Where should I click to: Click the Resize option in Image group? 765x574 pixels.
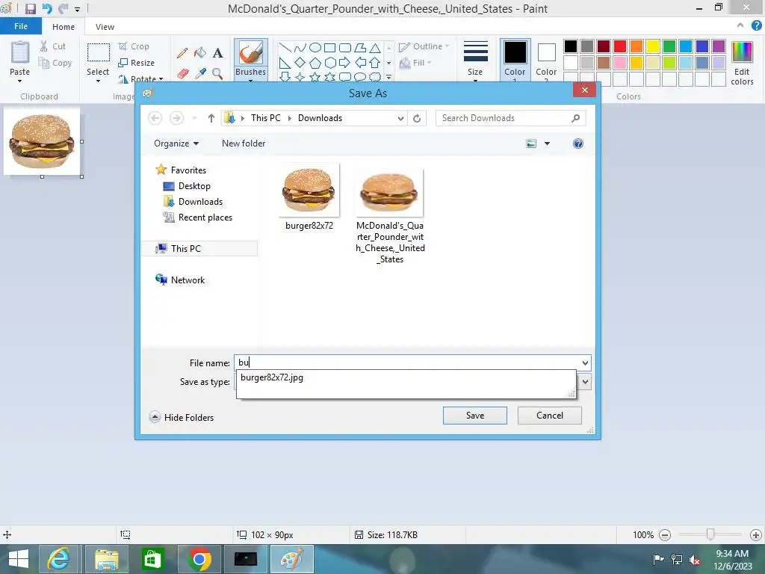click(136, 63)
